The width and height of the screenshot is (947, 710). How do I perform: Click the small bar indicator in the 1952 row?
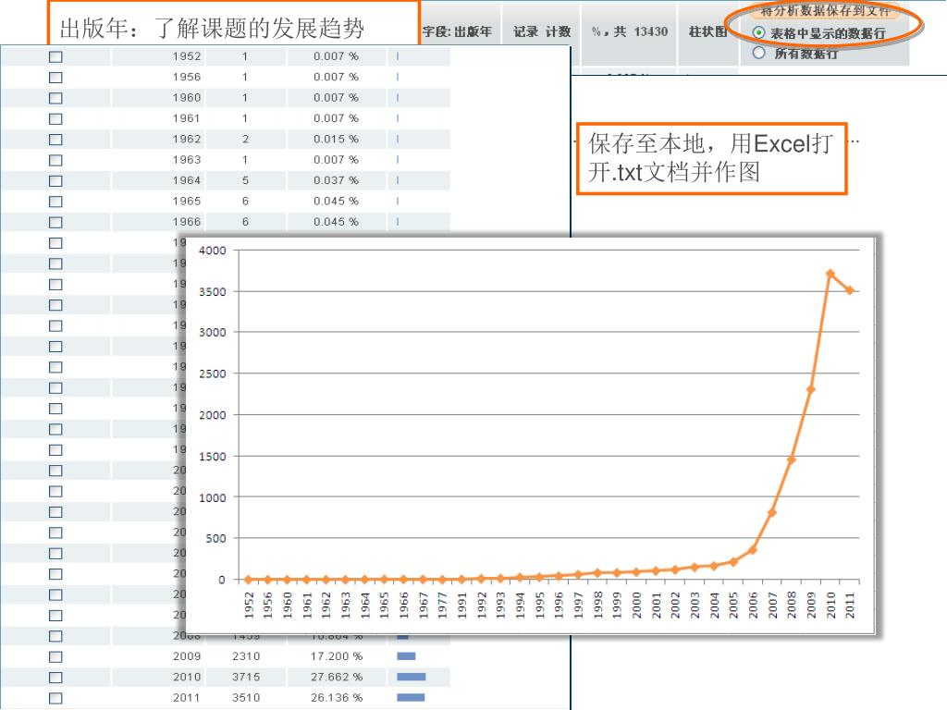point(398,56)
